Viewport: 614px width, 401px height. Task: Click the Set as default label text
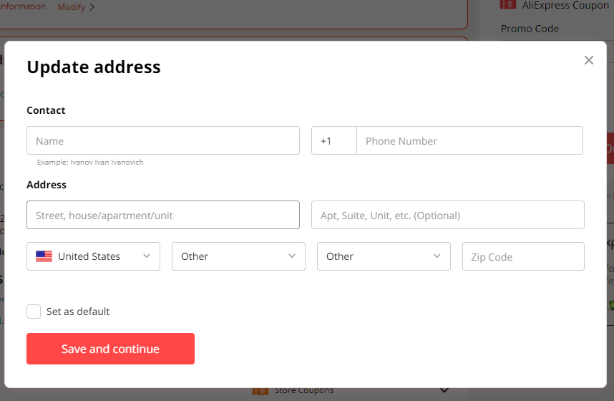(78, 311)
